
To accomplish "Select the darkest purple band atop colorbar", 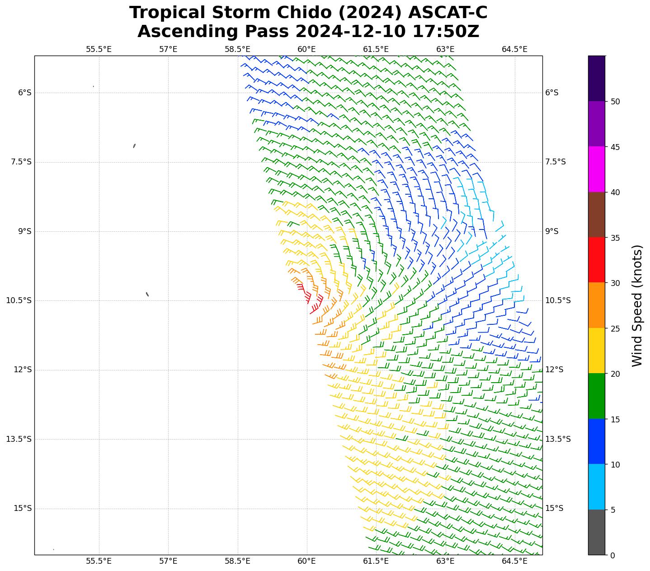I will pos(596,78).
